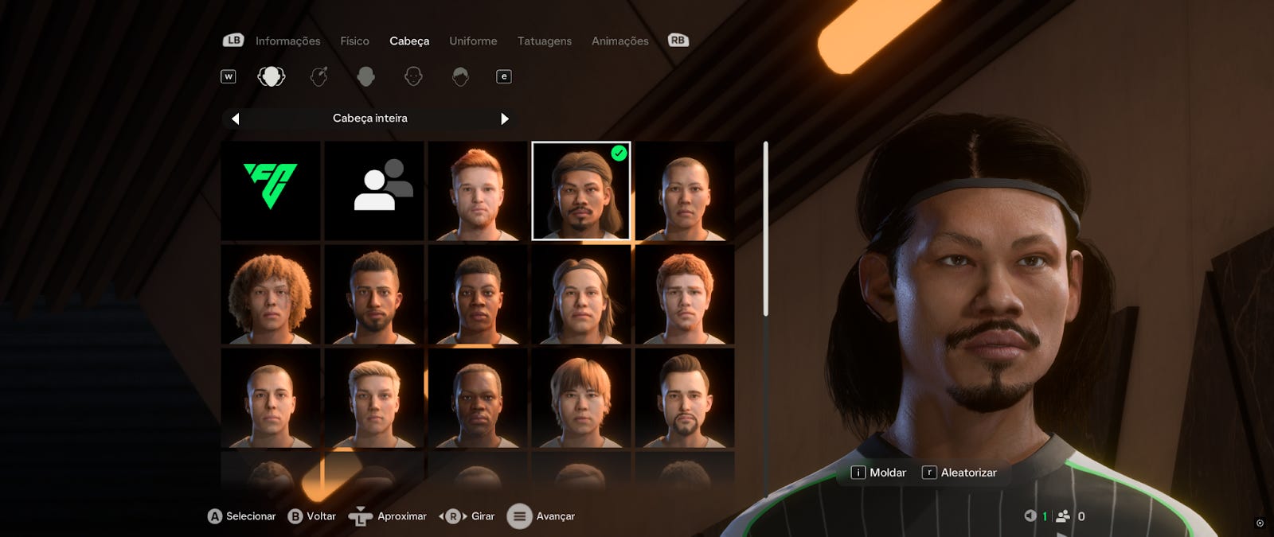Click the green checkmark on selected head
This screenshot has width=1274, height=537.
(x=619, y=153)
